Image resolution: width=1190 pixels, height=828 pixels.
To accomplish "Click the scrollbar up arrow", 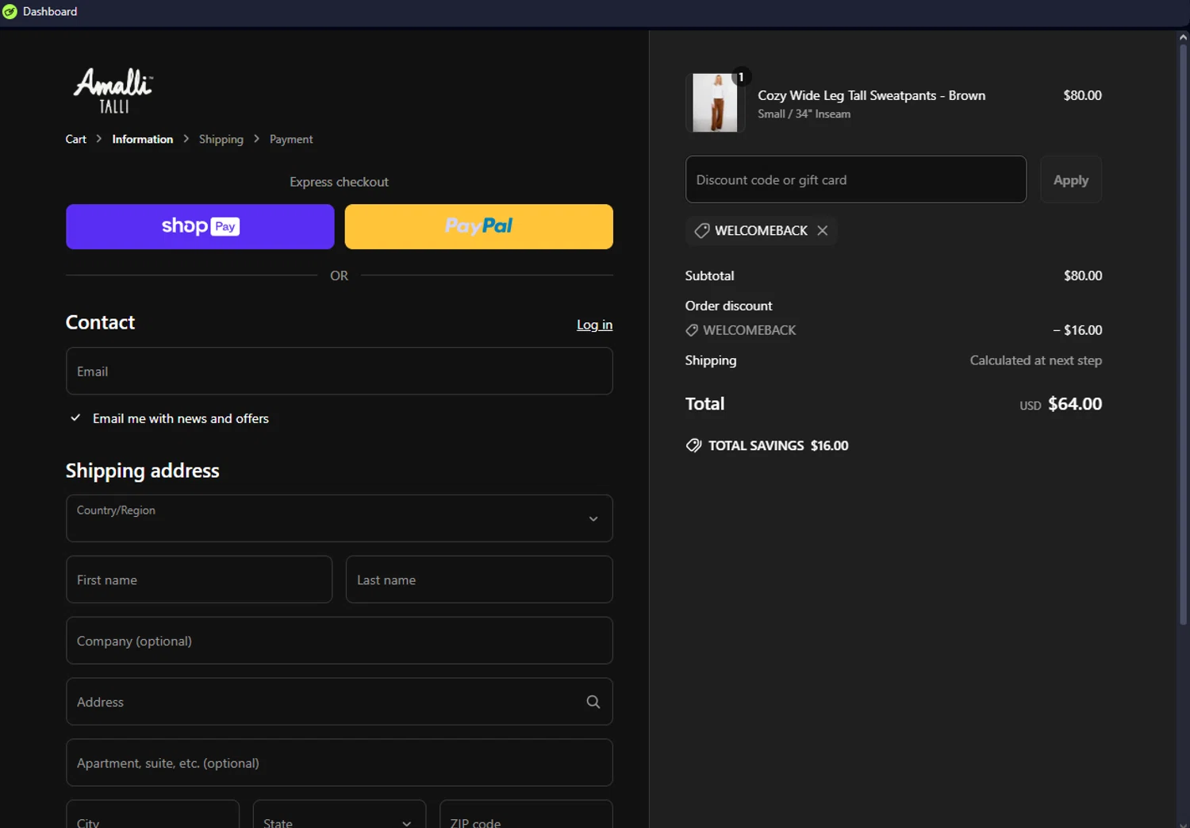I will (x=1183, y=37).
